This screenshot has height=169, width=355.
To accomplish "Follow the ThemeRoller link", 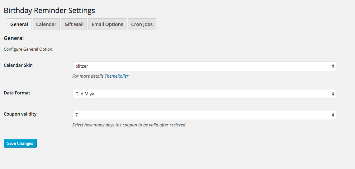I will point(116,76).
